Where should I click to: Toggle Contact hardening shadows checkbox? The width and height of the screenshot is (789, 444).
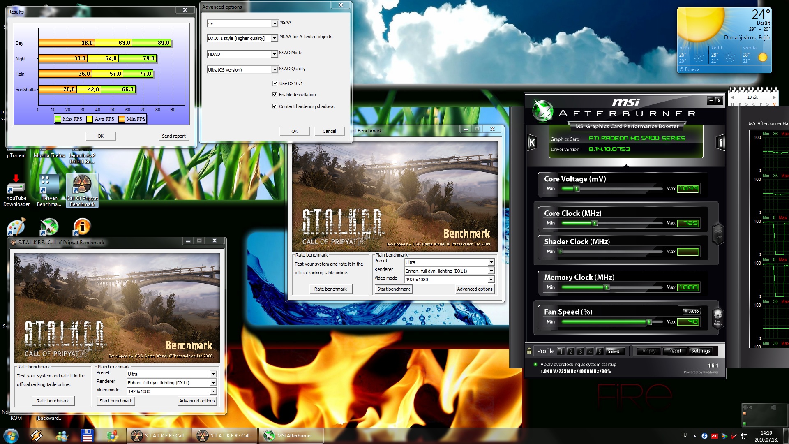click(275, 106)
